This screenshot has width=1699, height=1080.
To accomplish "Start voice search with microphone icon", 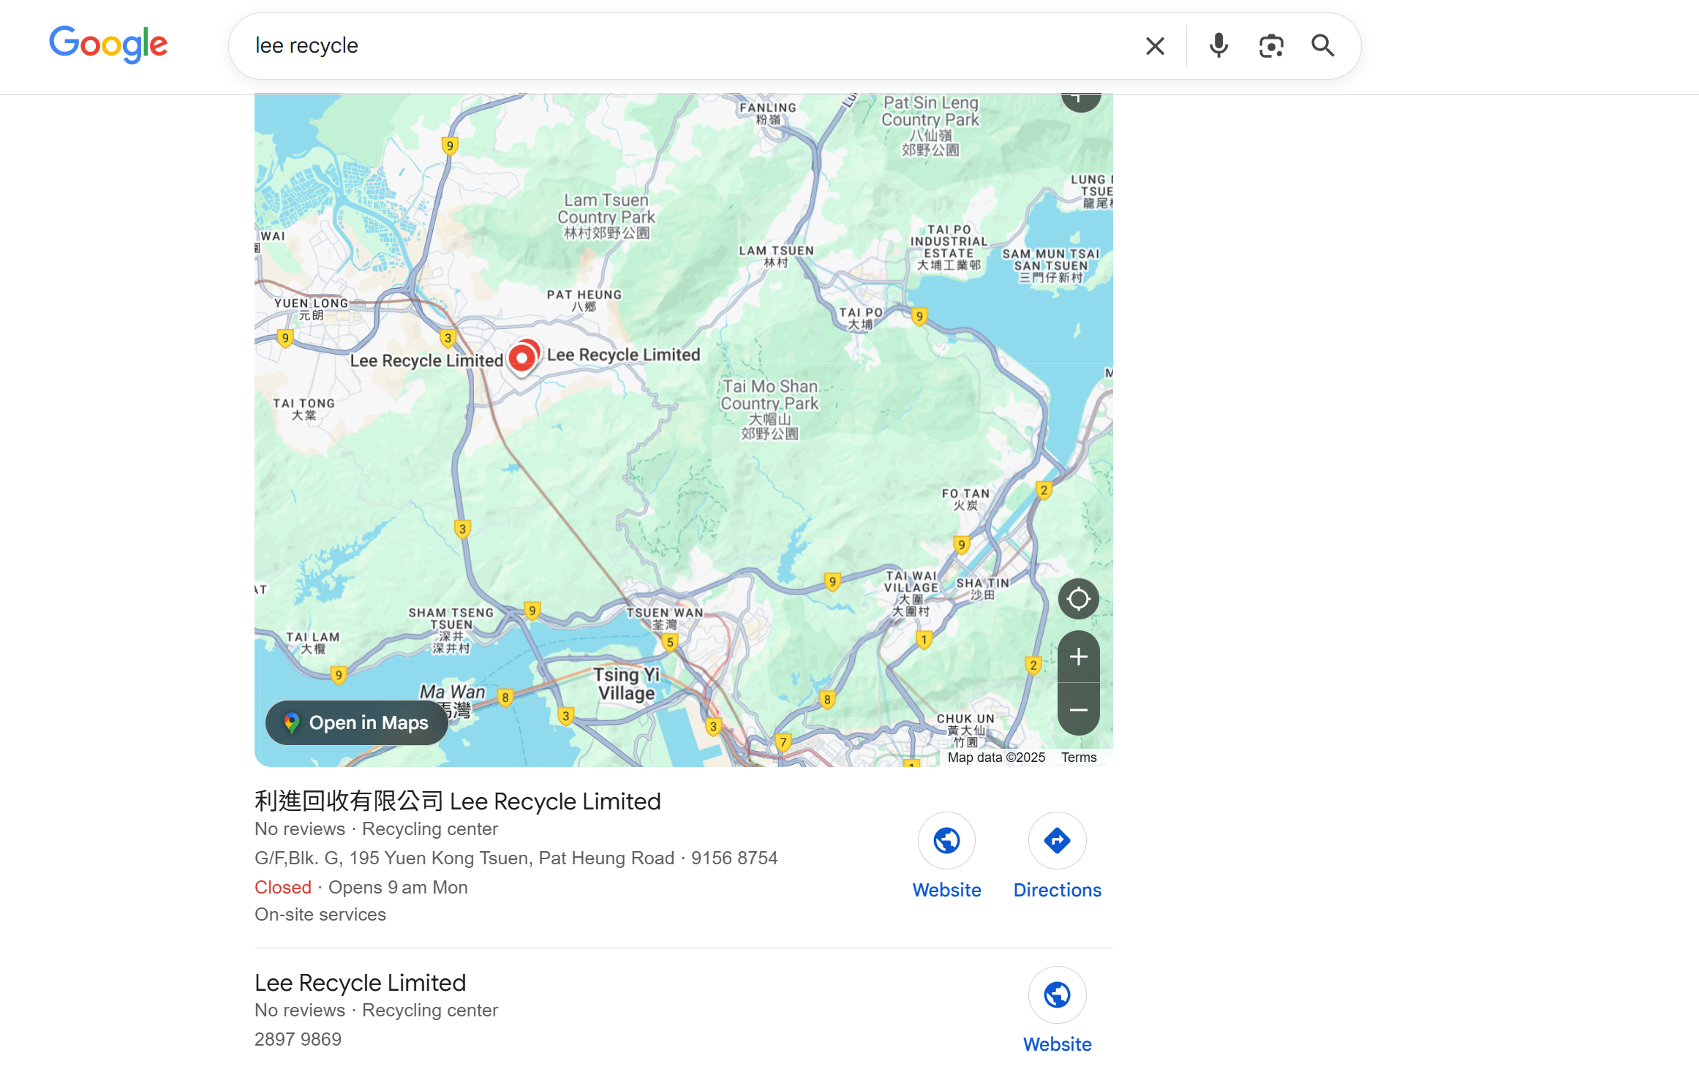I will pos(1218,46).
